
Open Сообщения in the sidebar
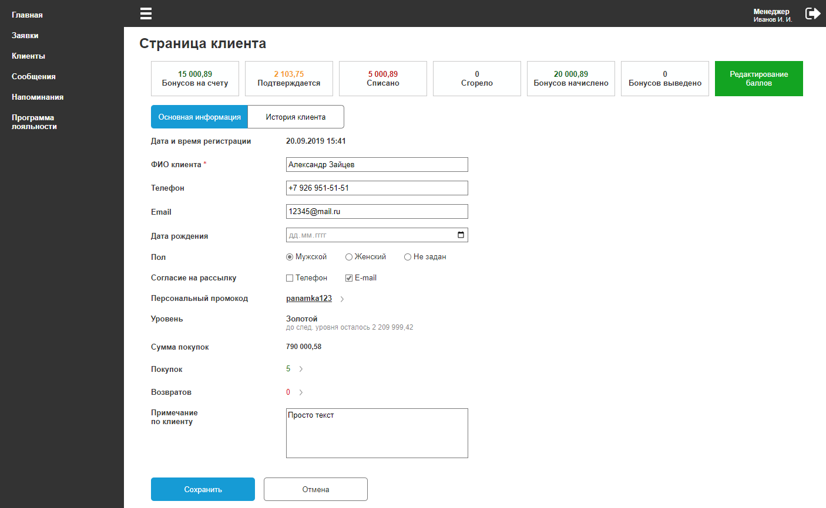(x=33, y=76)
